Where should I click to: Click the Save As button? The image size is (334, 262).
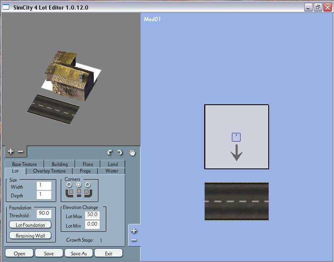click(79, 253)
